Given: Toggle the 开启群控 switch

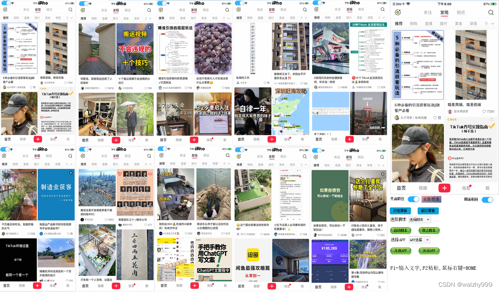Looking at the screenshot, I should coord(413,199).
